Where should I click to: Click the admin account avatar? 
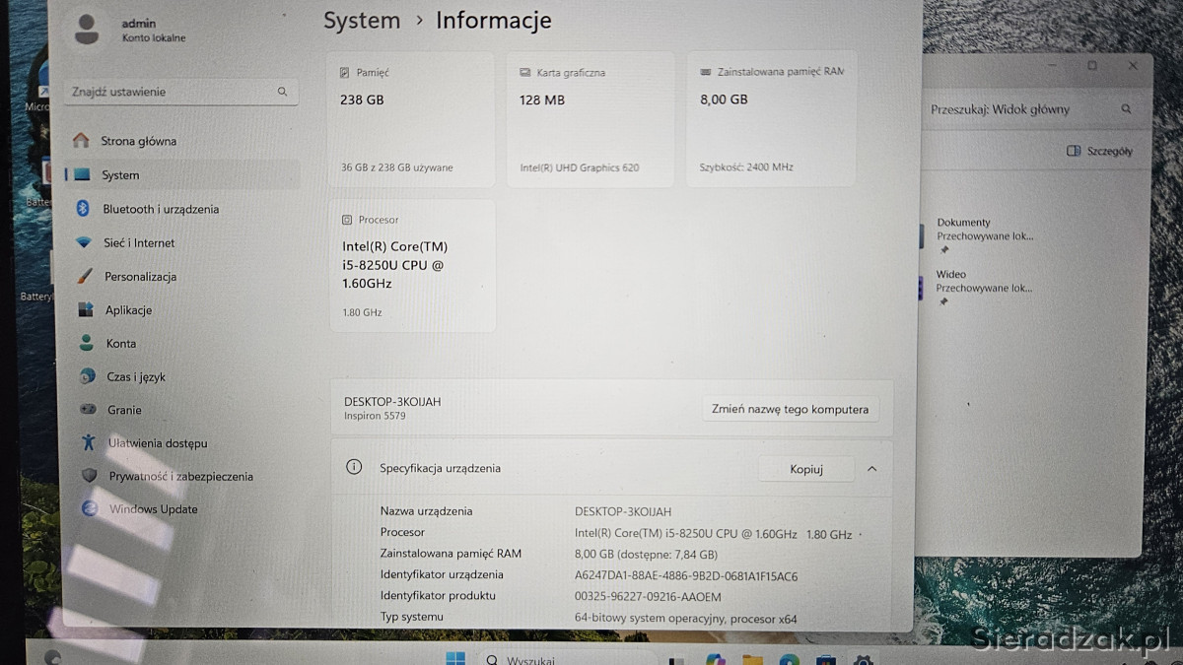click(87, 30)
